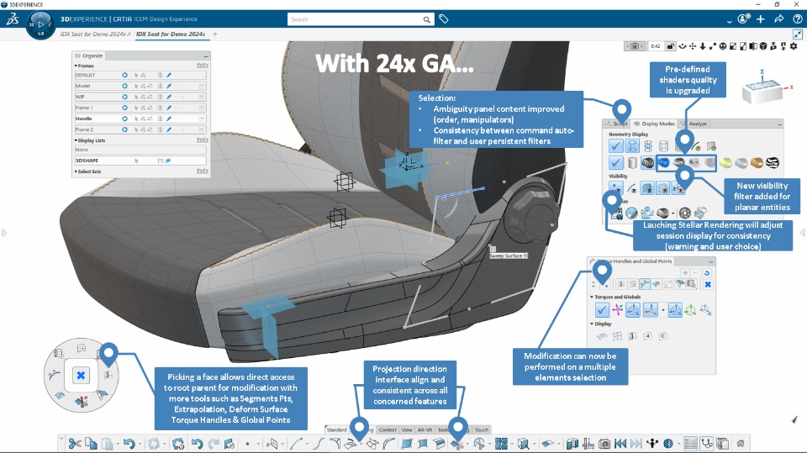This screenshot has width=807, height=453.
Task: Select the Home icon in bottom toolbar
Action: point(741,443)
